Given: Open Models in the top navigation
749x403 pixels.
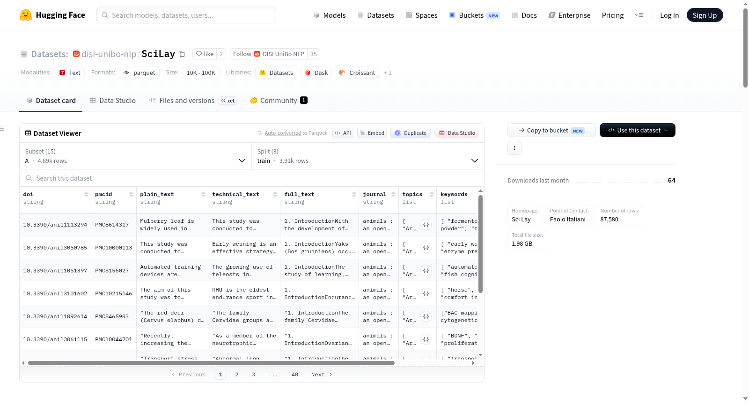Looking at the screenshot, I should 330,15.
